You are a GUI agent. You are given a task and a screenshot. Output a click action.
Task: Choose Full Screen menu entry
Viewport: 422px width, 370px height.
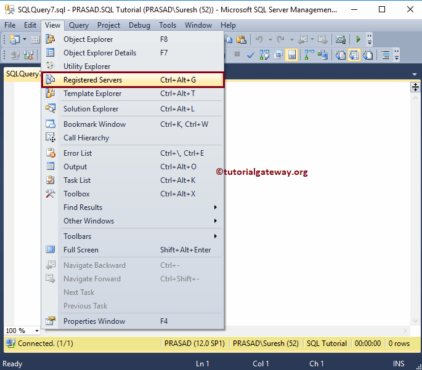(133, 249)
